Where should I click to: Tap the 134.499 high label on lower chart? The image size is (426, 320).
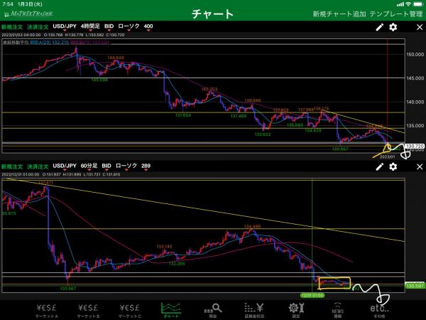click(252, 226)
